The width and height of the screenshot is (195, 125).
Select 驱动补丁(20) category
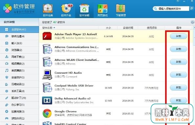click(19, 98)
